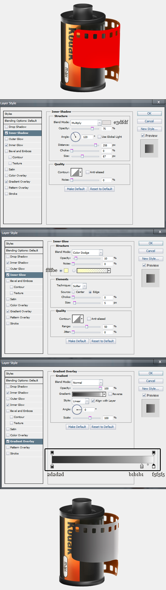This screenshot has width=166, height=590.
Task: Click the e3dfdf Inner Shadow color swatch
Action: tap(107, 123)
